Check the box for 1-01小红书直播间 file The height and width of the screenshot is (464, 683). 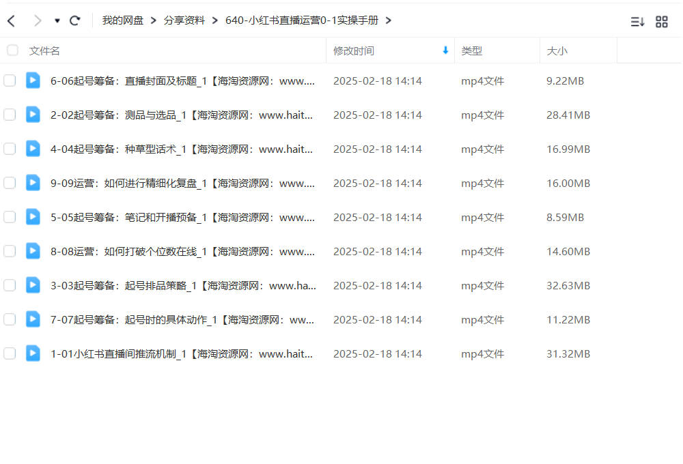pyautogui.click(x=10, y=353)
